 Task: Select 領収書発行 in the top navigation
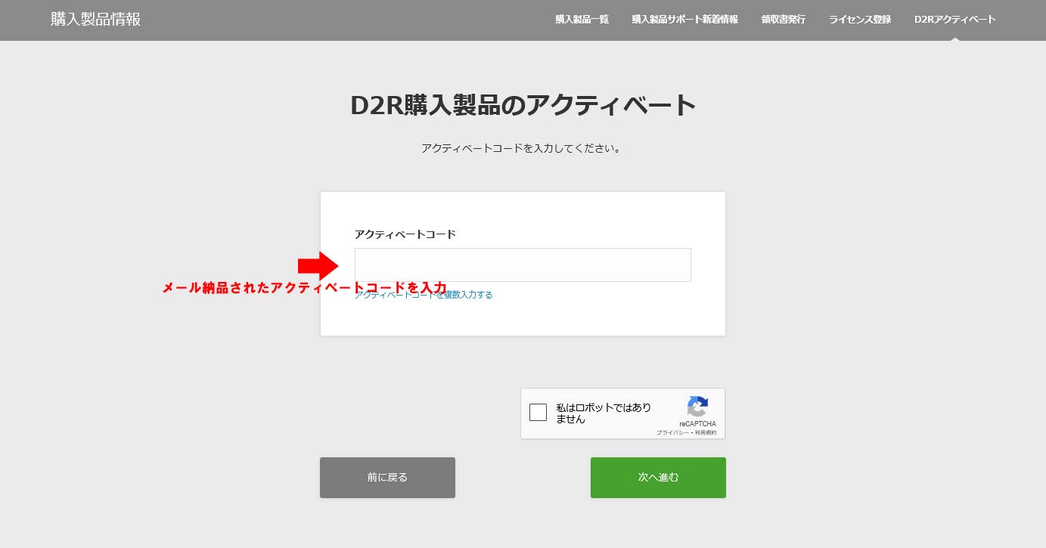click(x=783, y=20)
